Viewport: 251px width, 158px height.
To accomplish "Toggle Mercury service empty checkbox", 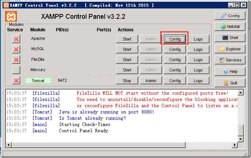I will [x=16, y=70].
